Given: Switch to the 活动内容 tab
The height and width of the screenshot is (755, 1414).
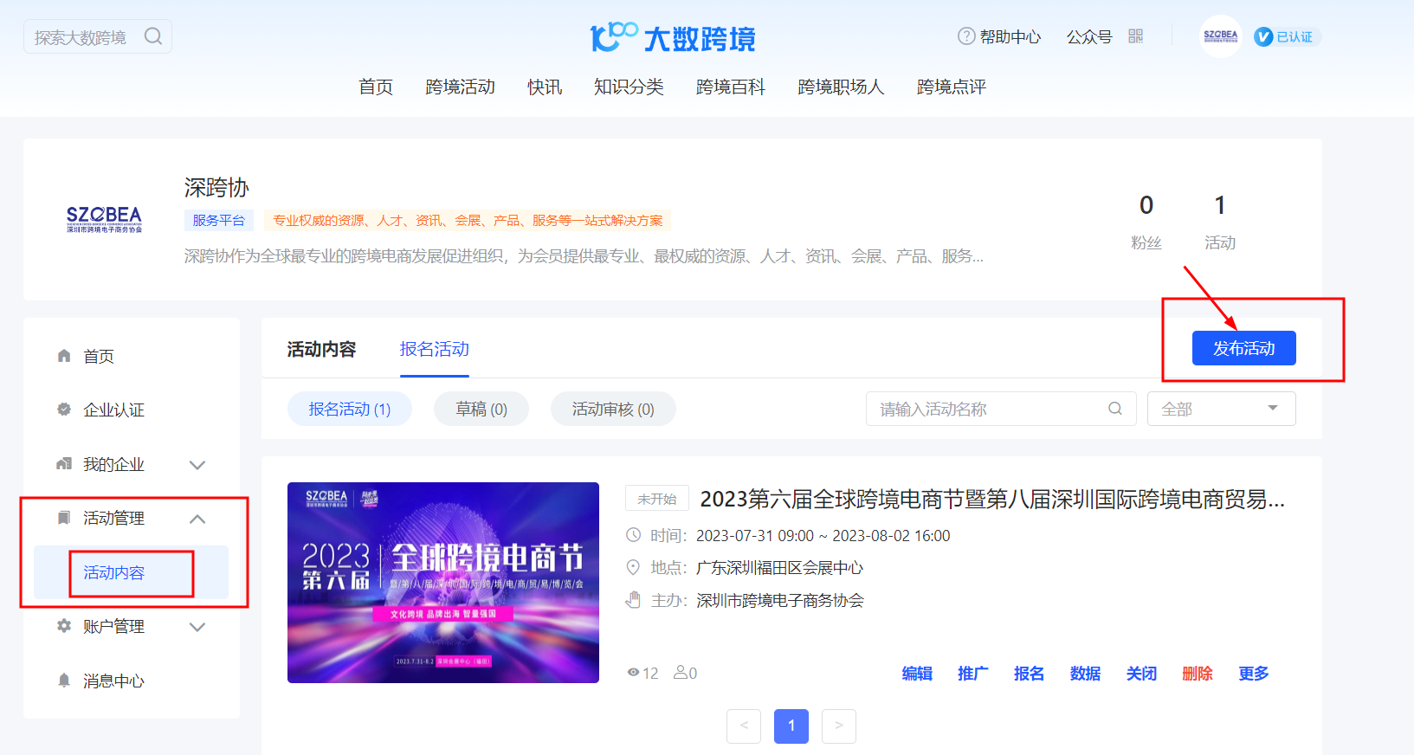Looking at the screenshot, I should (322, 349).
